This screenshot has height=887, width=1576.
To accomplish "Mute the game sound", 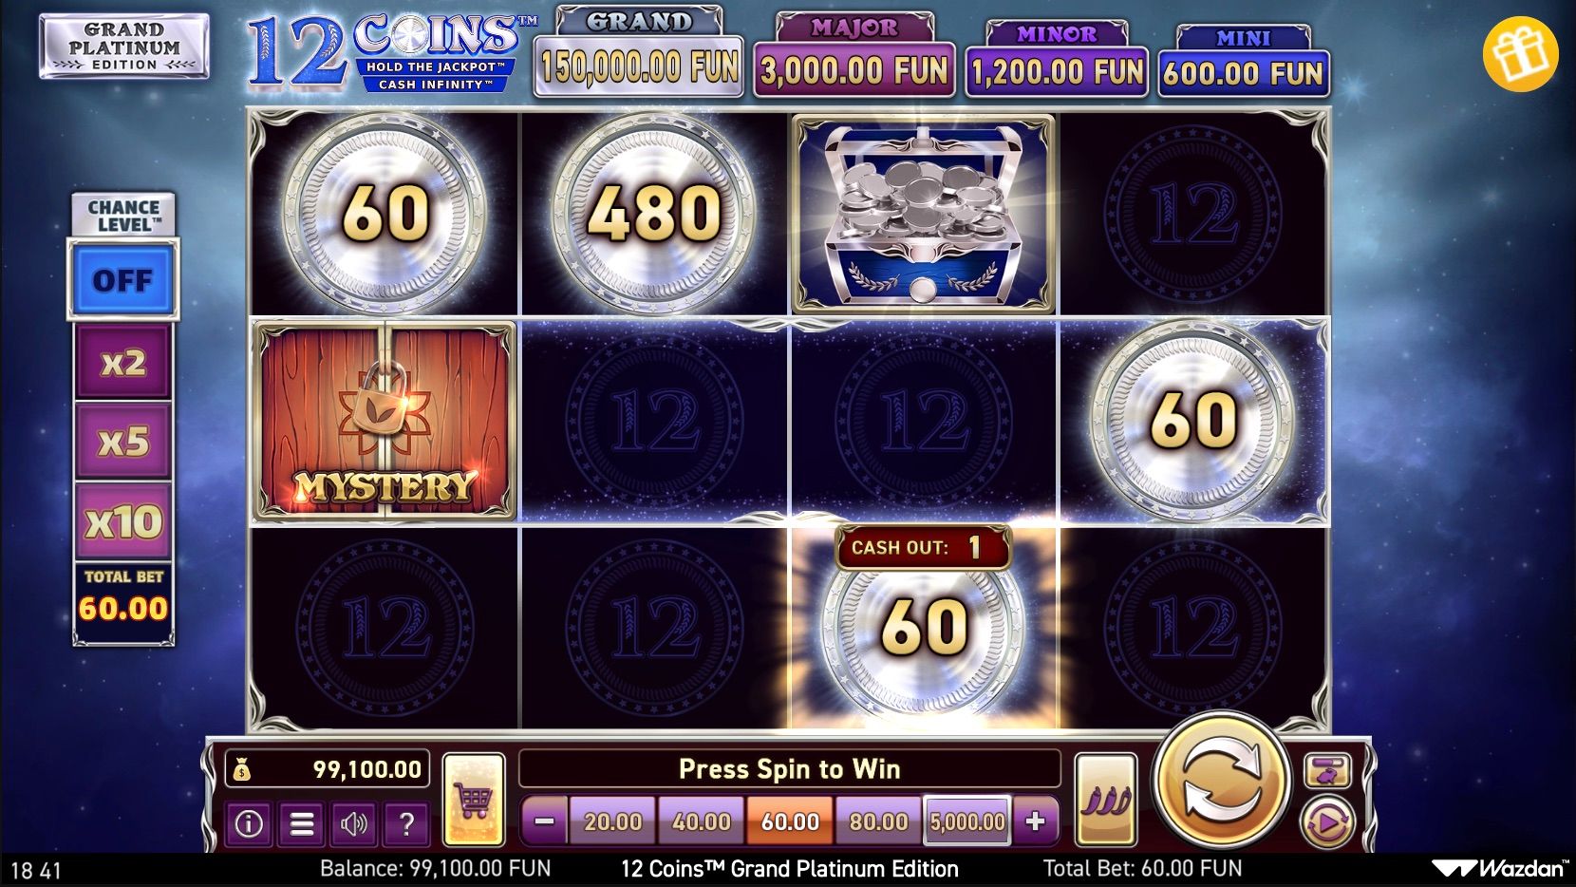I will [x=353, y=823].
